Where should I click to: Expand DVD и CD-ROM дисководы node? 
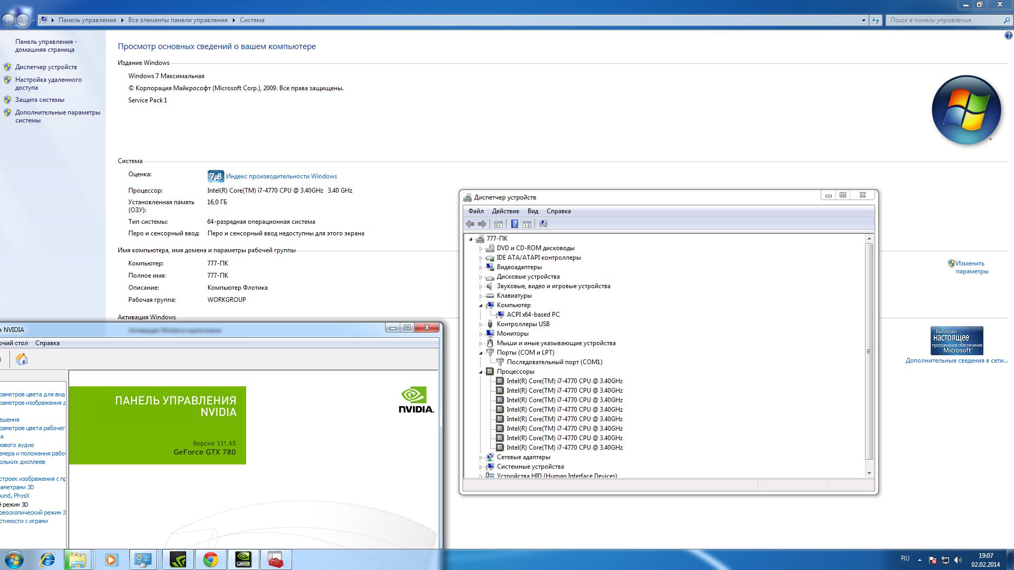click(x=481, y=249)
